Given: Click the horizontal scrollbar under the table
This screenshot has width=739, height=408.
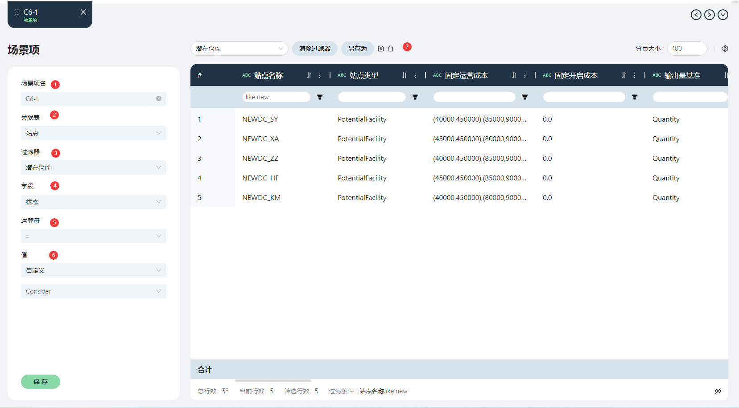Looking at the screenshot, I should coord(273,381).
